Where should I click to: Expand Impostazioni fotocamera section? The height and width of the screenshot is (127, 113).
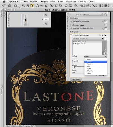point(71,21)
